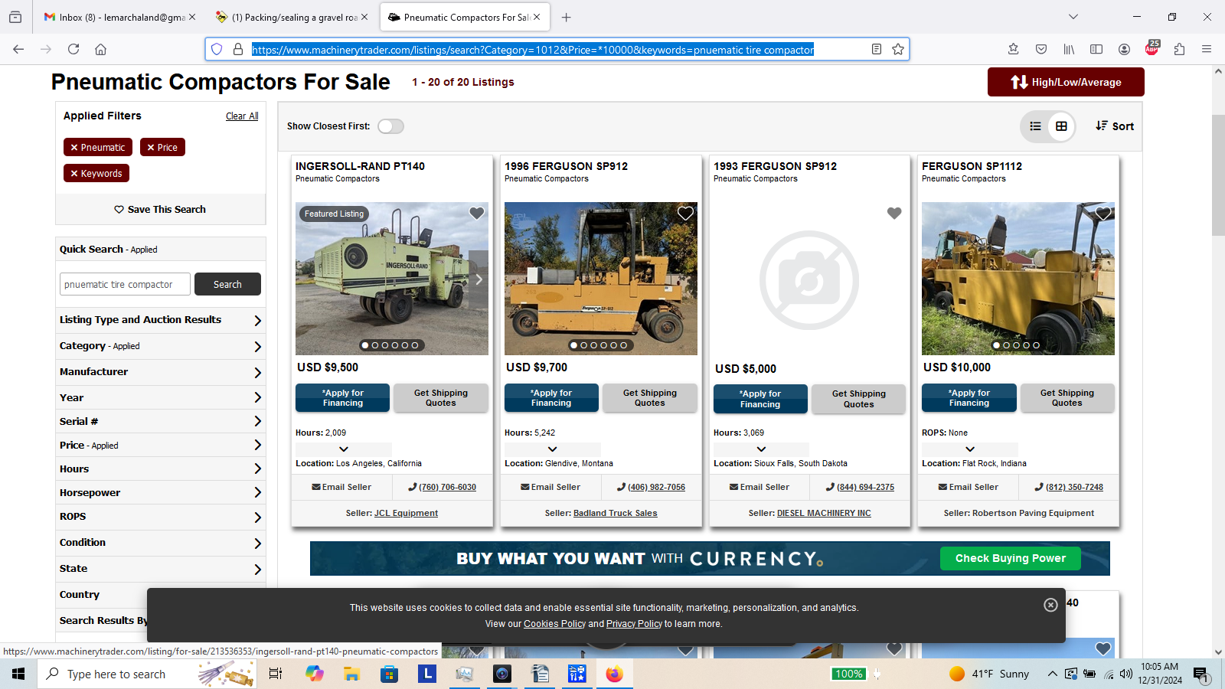Open Microsoft Store taskbar icon

[x=389, y=674]
